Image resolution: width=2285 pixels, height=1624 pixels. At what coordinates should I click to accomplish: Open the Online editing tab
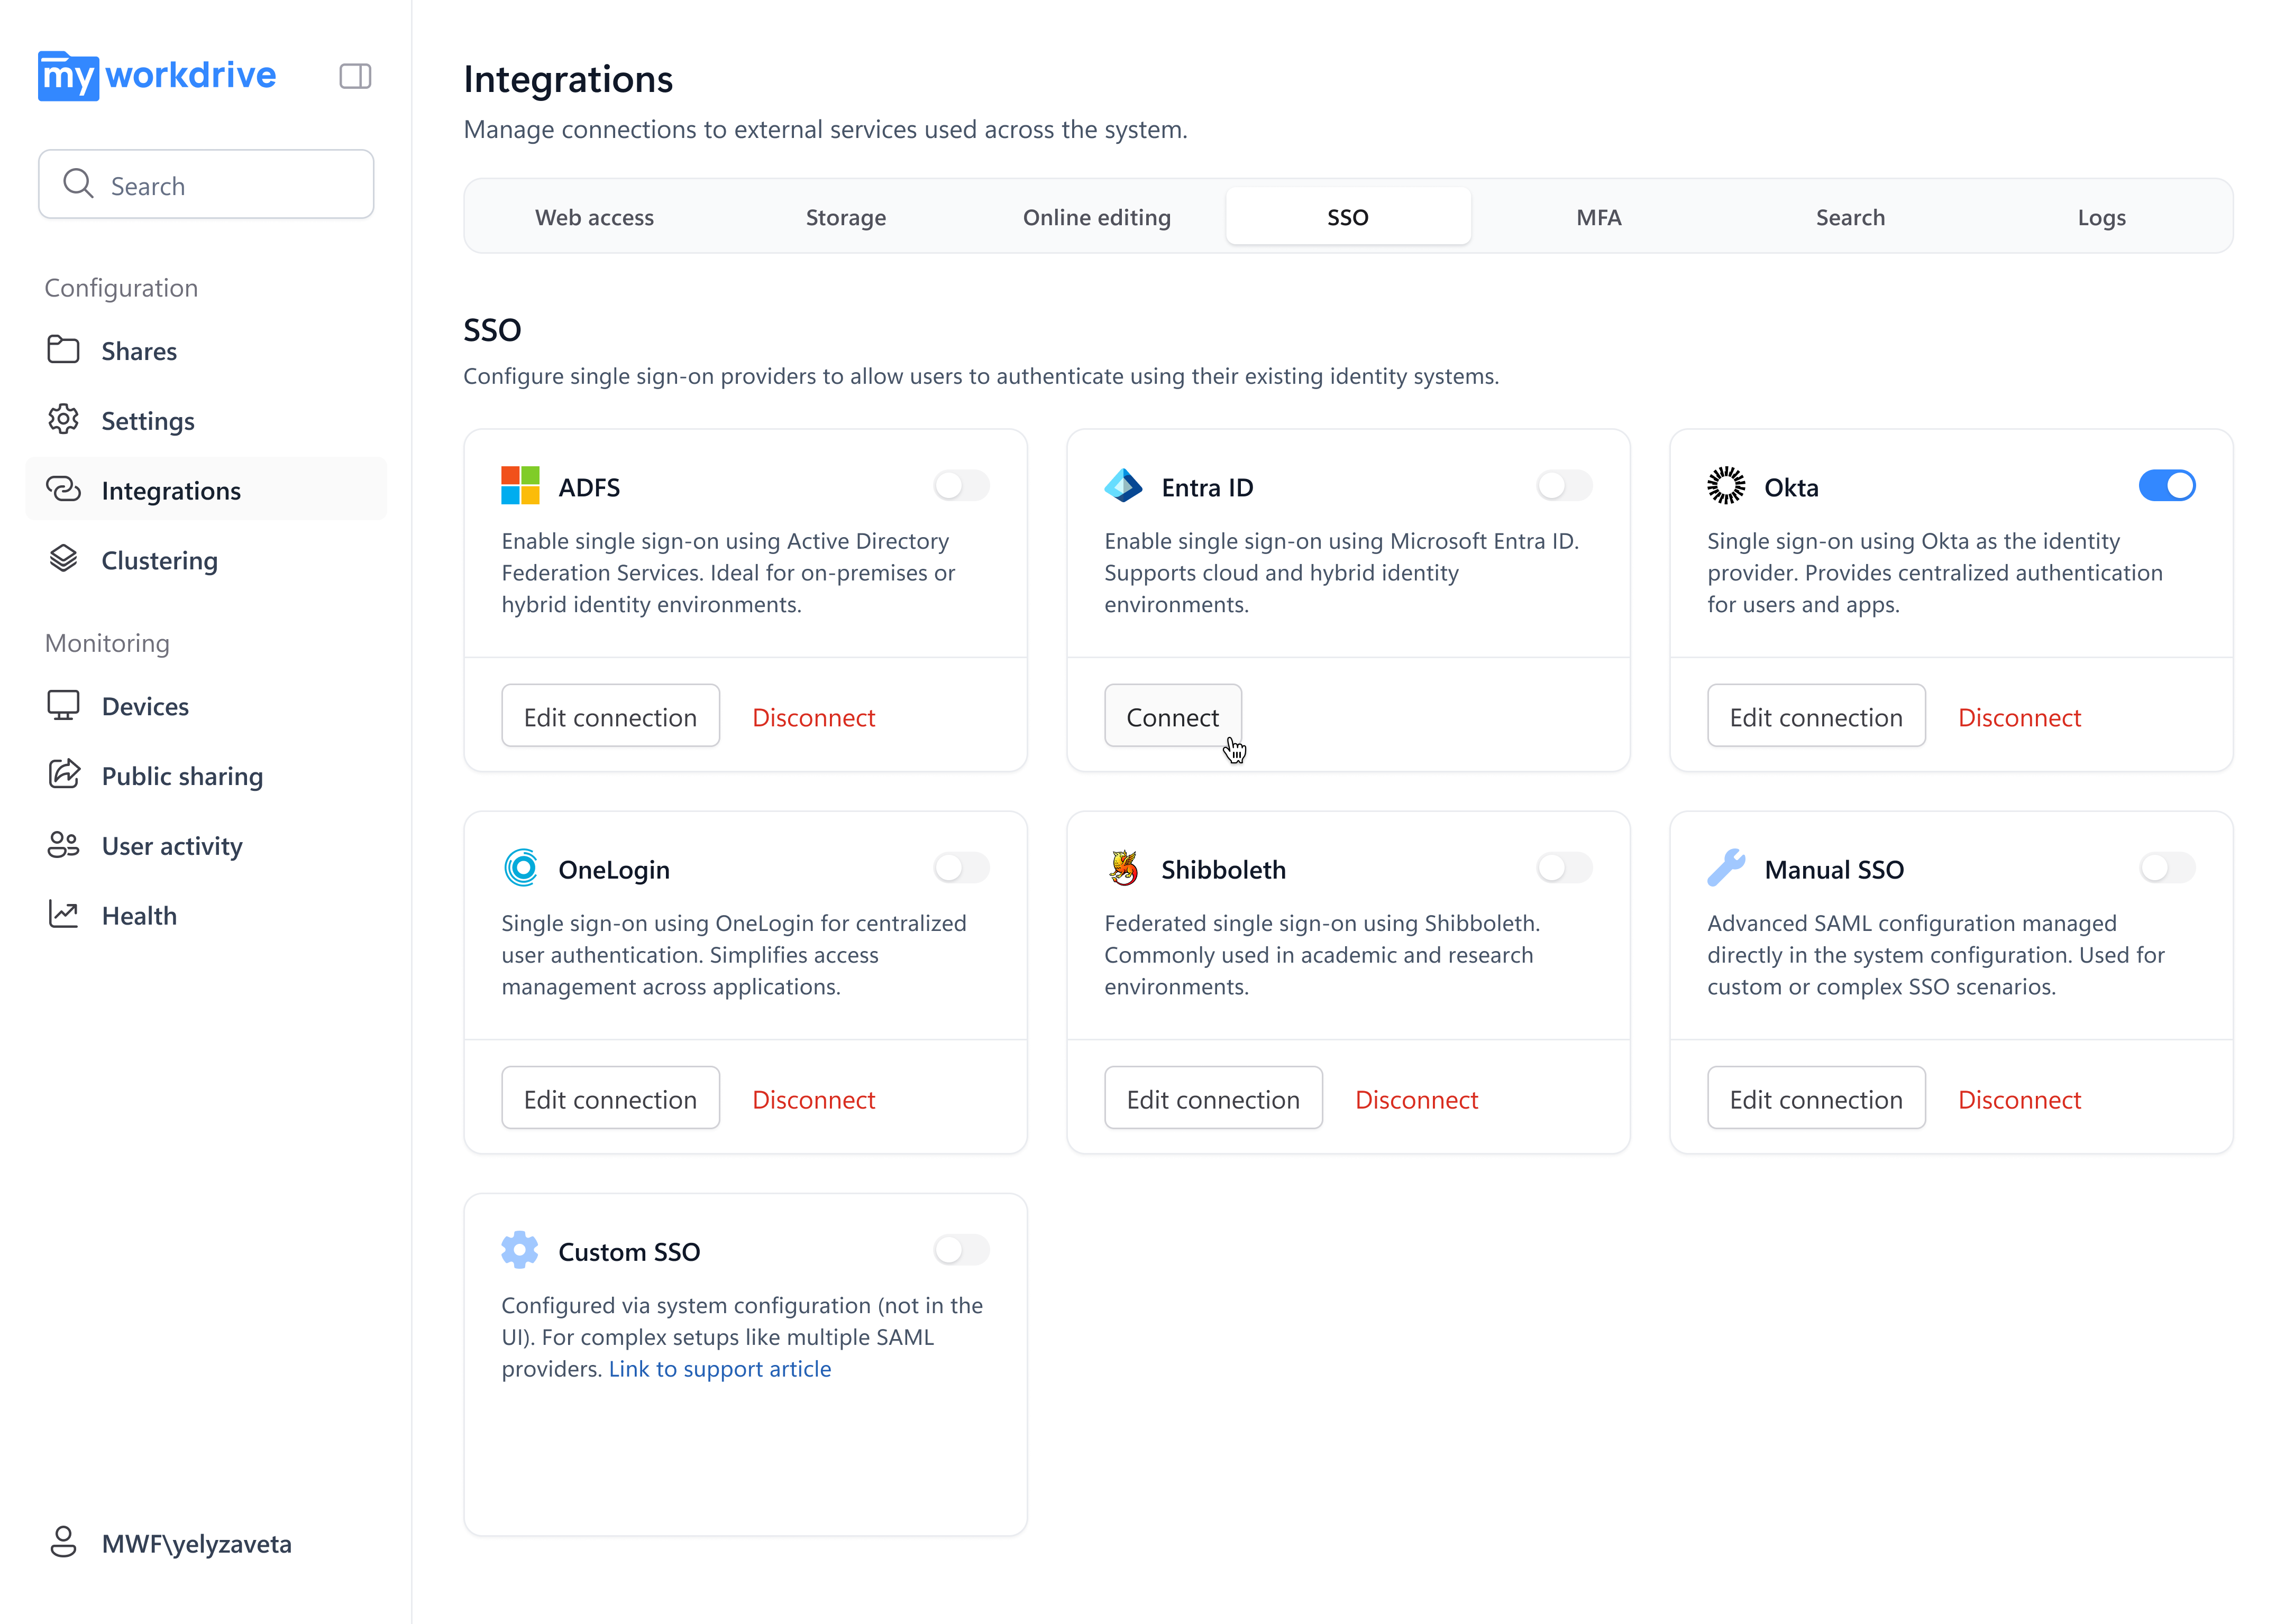(x=1096, y=217)
